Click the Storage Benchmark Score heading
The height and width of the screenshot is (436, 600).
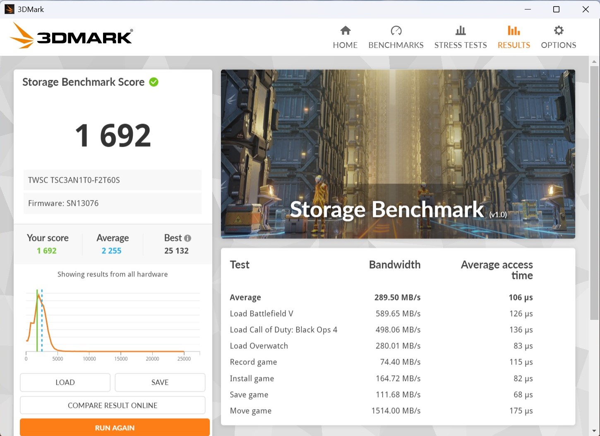tap(83, 82)
